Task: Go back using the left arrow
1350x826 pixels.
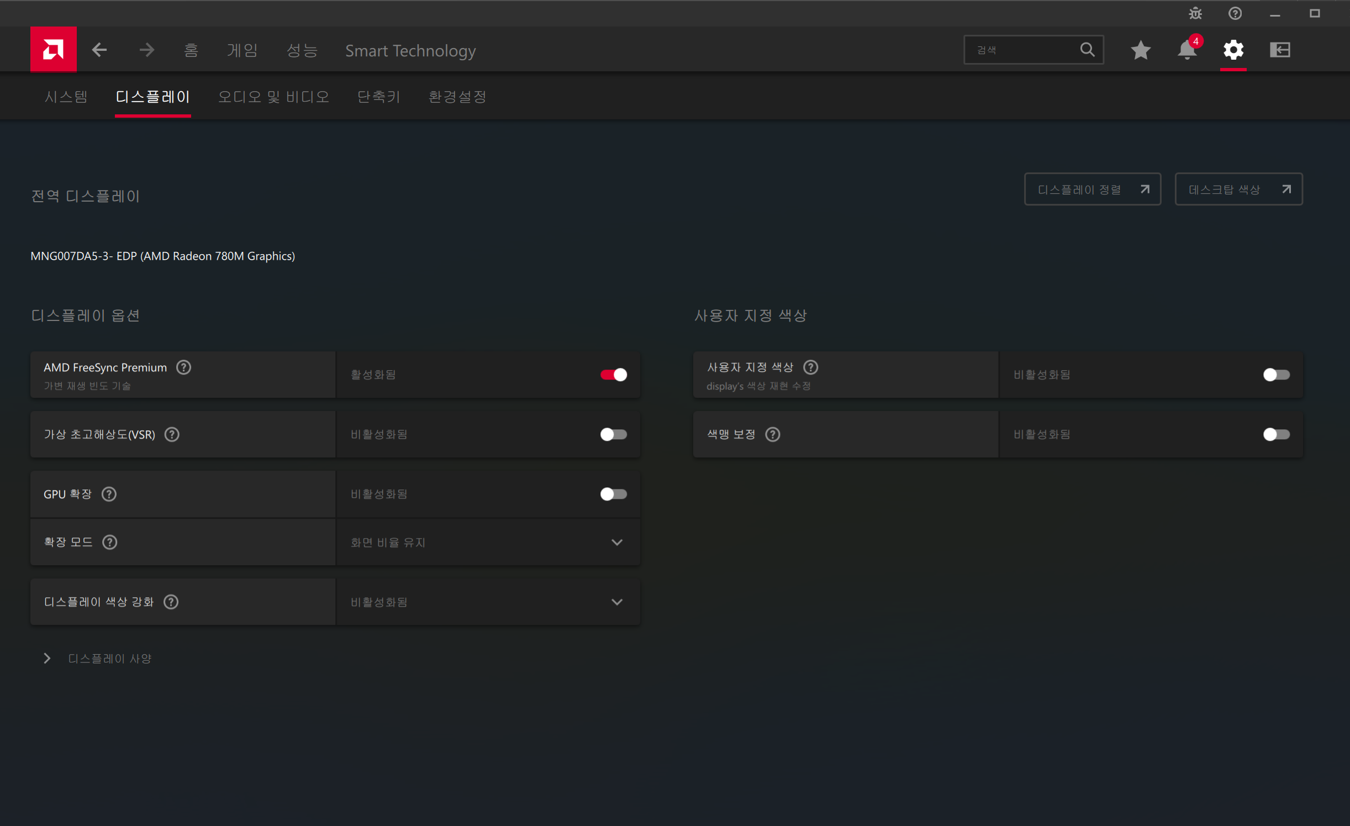Action: tap(99, 50)
